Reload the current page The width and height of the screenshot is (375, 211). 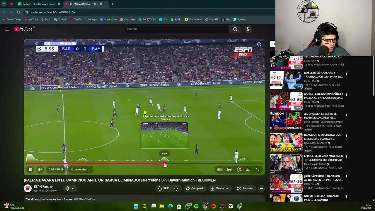click(x=18, y=12)
